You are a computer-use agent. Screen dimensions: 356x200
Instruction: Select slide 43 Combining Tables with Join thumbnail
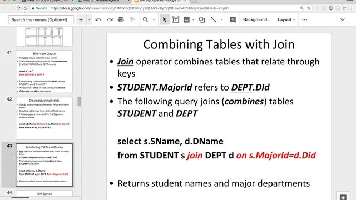44,165
